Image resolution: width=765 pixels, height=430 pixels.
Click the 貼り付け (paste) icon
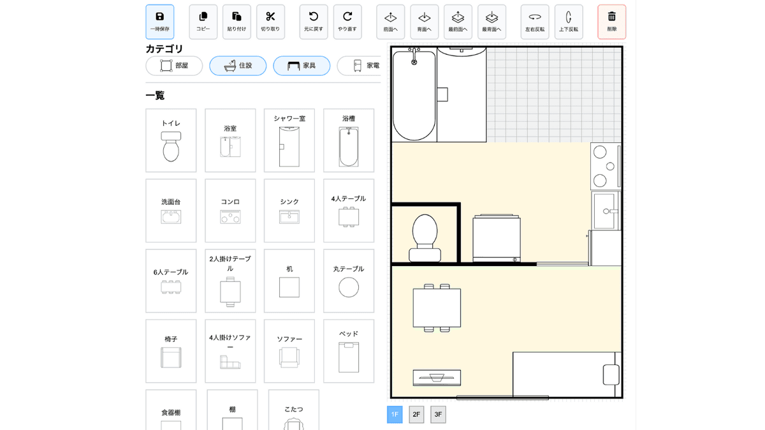point(237,21)
